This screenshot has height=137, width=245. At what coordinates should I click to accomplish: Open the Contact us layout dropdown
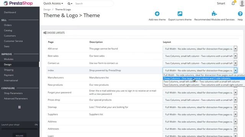pos(200,63)
